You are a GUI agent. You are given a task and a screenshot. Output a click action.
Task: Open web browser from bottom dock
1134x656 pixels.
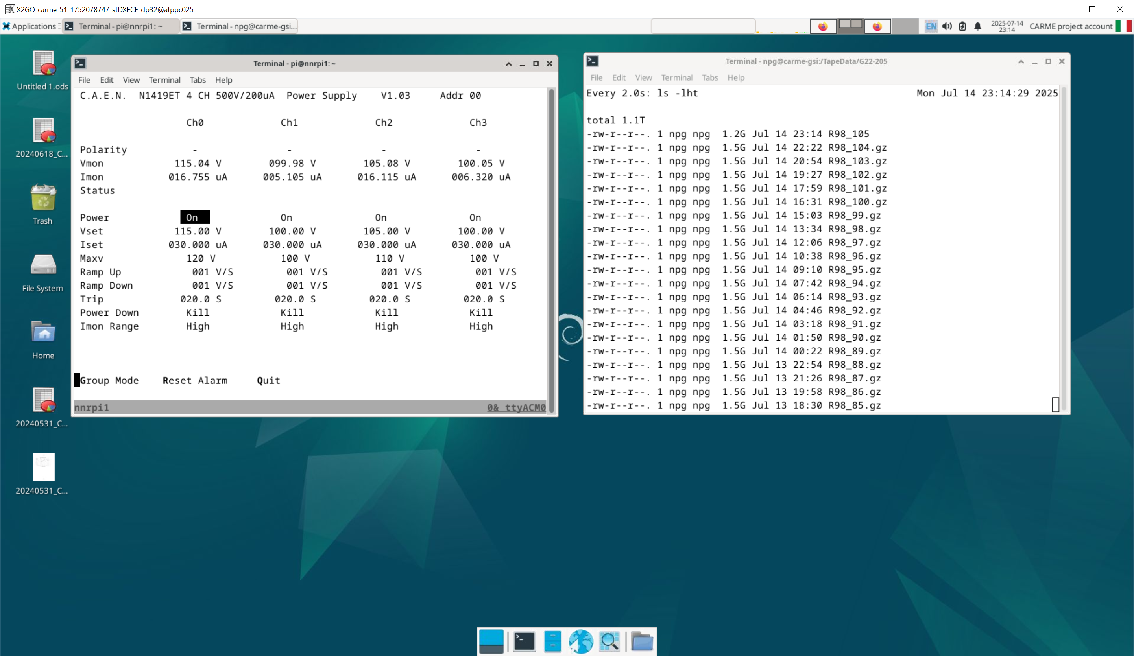(580, 641)
